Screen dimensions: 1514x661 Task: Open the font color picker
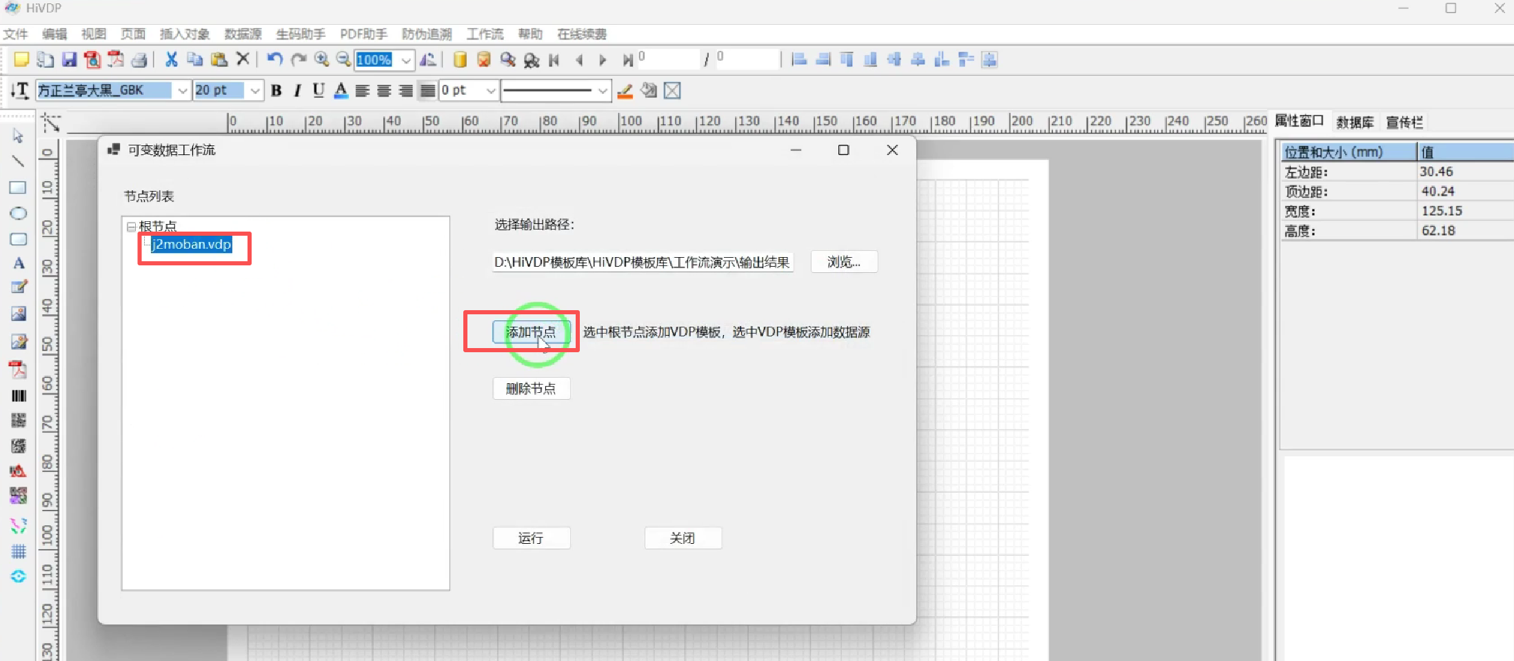(341, 90)
